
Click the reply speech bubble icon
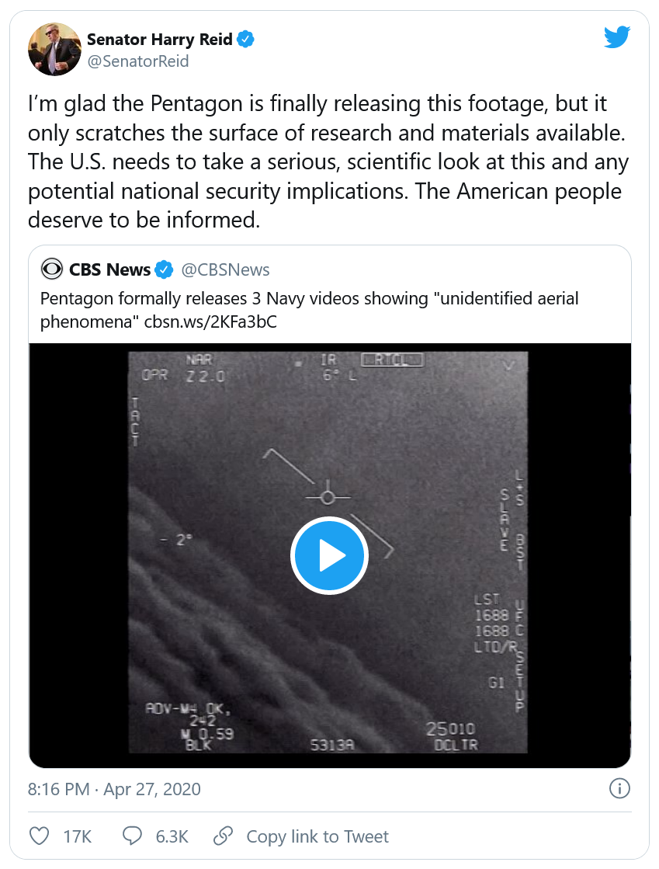pyautogui.click(x=133, y=836)
